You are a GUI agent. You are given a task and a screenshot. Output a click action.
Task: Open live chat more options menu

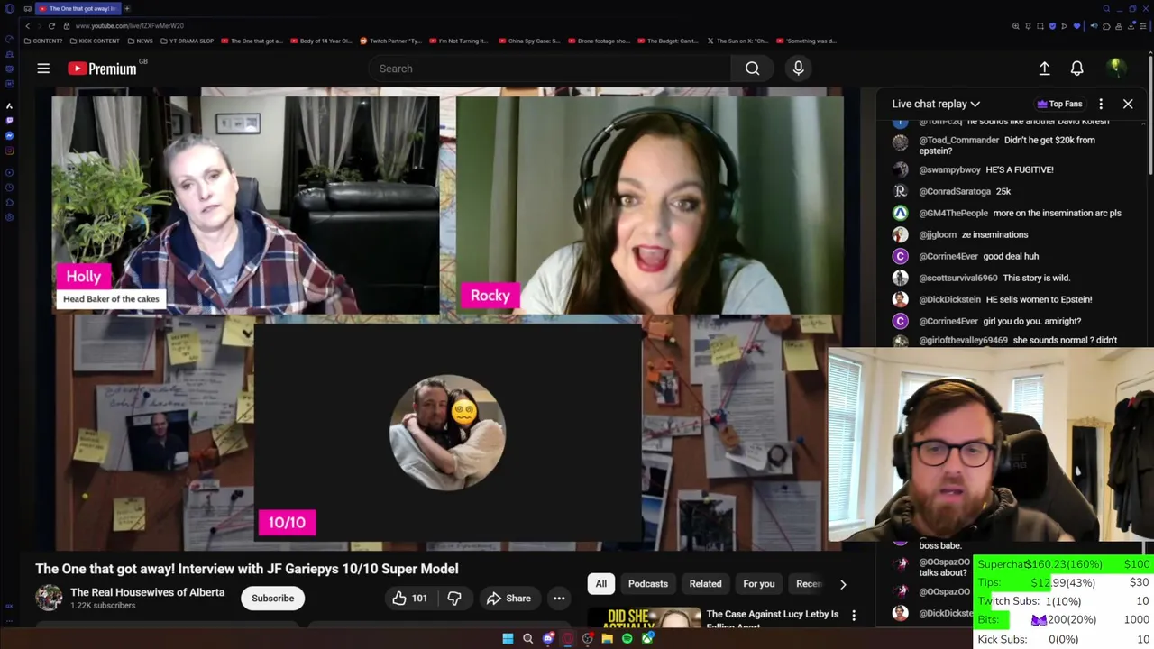(x=1101, y=104)
